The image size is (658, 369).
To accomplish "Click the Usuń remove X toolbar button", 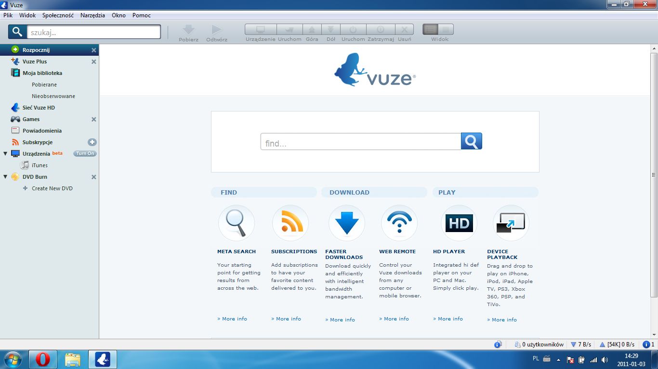I will (x=405, y=30).
